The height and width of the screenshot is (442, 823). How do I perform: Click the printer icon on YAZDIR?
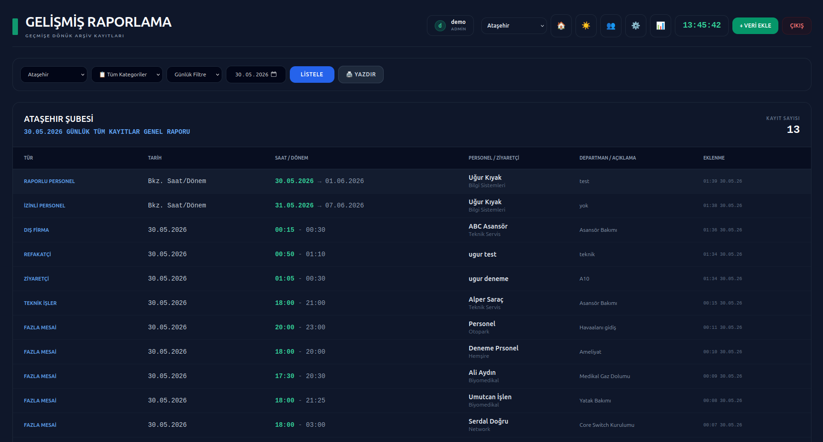coord(349,75)
